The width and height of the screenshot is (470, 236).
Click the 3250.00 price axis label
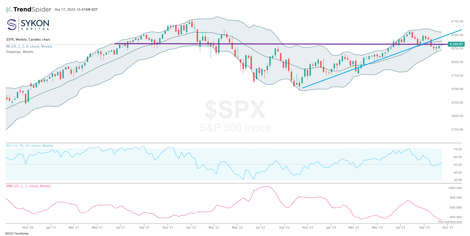[x=457, y=103]
